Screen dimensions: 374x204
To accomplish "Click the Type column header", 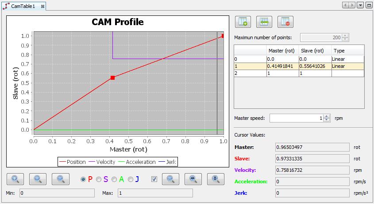I will 348,51.
